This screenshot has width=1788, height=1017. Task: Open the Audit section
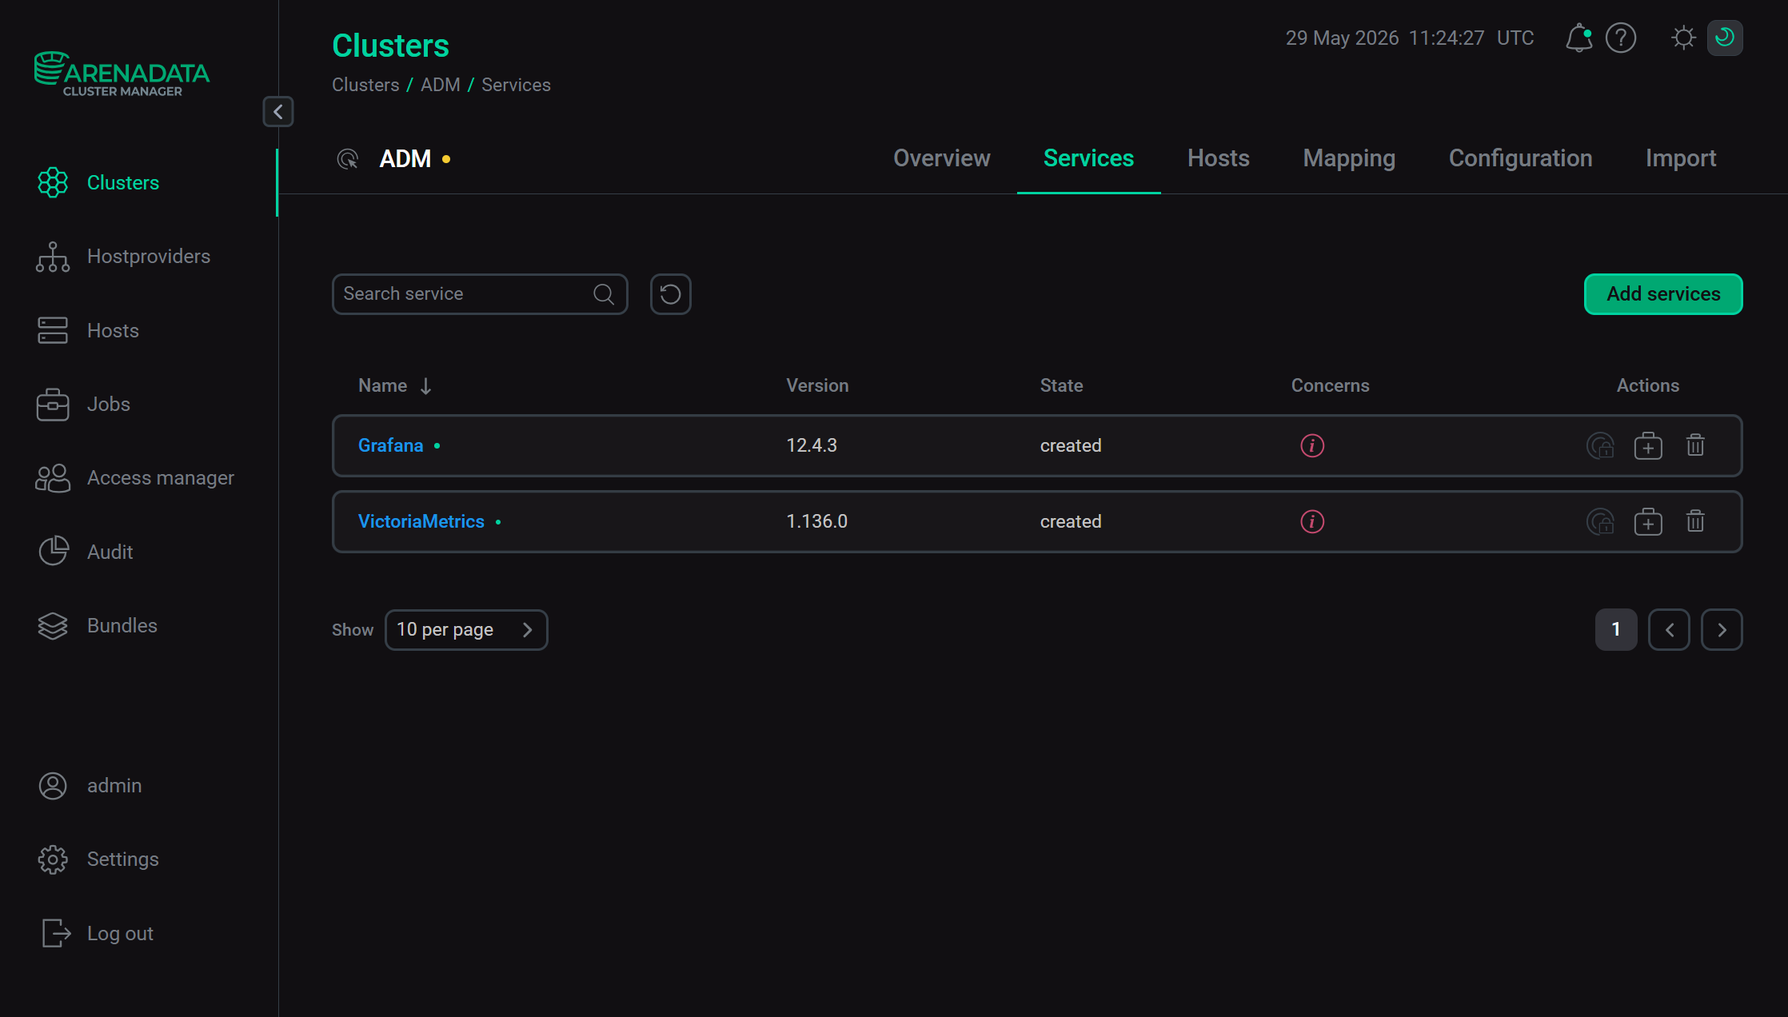[x=85, y=552]
